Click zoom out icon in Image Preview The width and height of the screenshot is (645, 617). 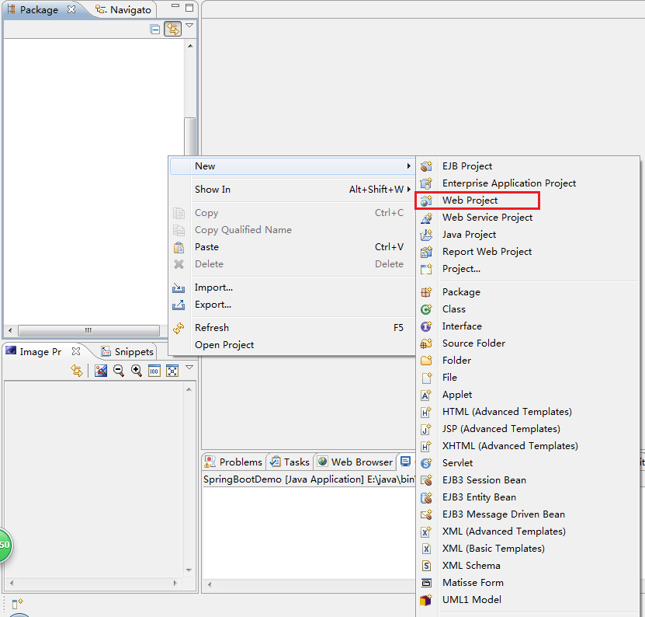119,371
